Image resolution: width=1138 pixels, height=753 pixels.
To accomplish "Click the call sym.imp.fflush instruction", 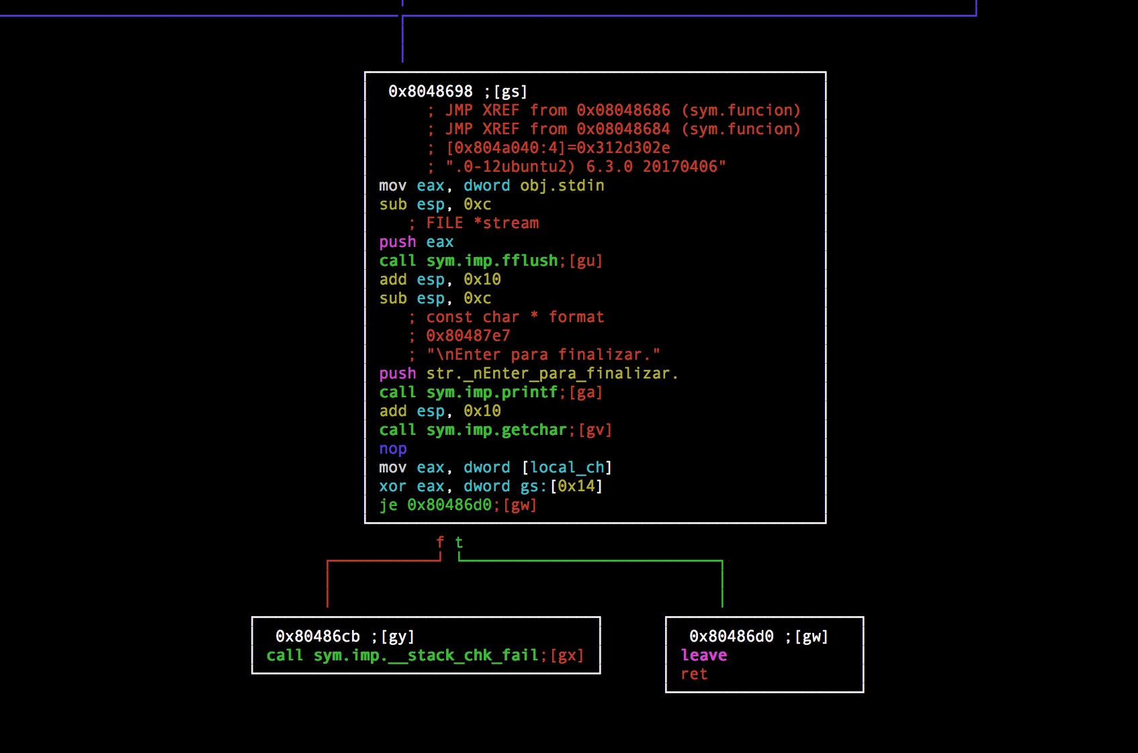I will pos(468,260).
